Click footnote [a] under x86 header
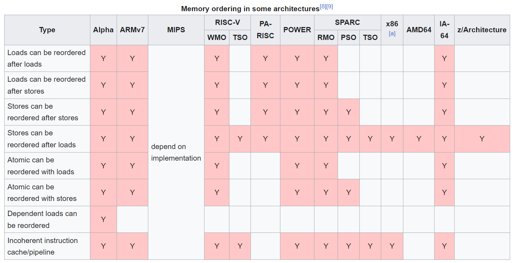The image size is (514, 263). [x=392, y=34]
